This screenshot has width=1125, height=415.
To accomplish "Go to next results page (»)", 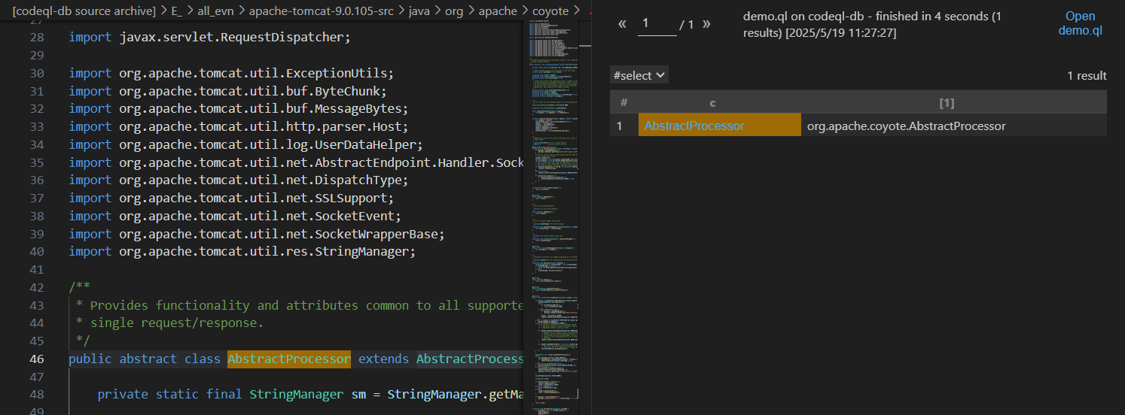I will [x=706, y=24].
